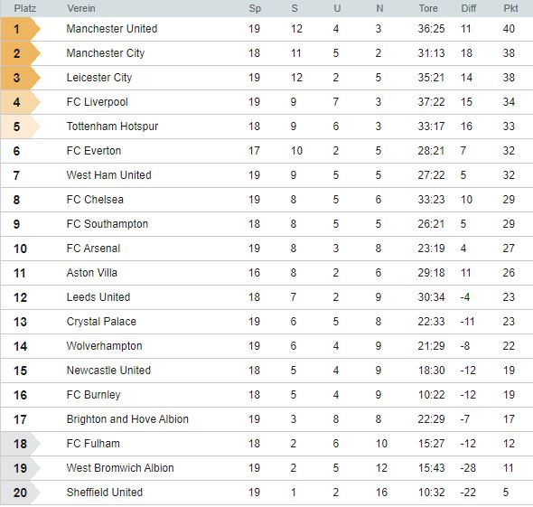533x507 pixels.
Task: Click the rank 2 position arrow badge
Action: 21,53
